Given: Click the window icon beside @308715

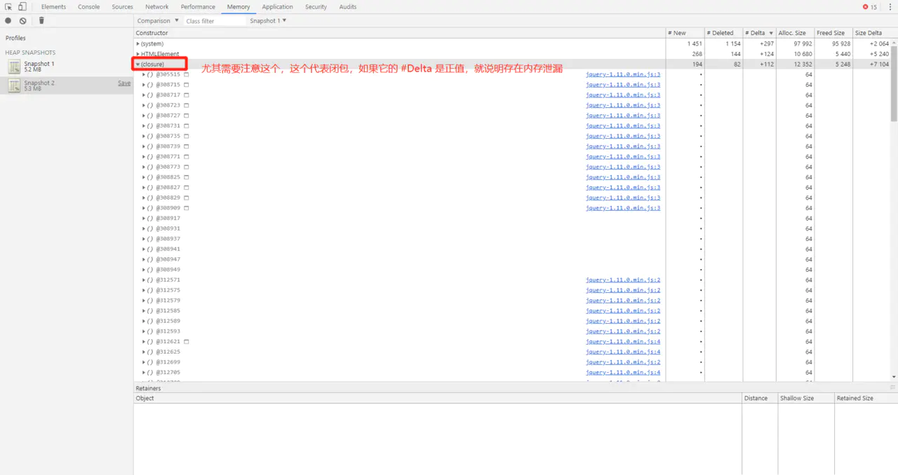Looking at the screenshot, I should point(187,85).
